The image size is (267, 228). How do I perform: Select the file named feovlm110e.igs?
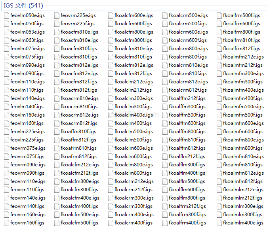(x=27, y=82)
